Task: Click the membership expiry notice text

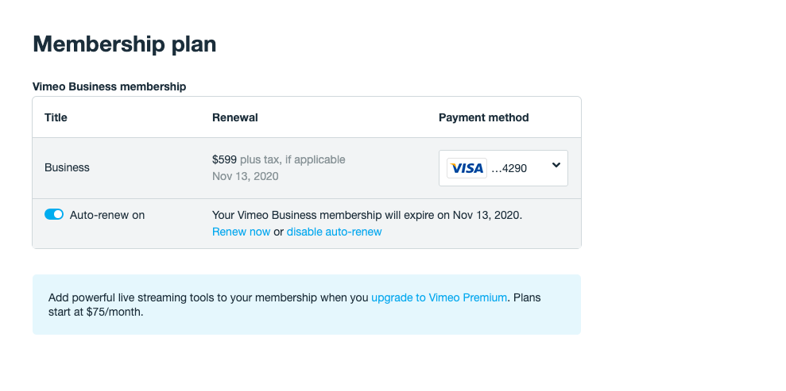Action: pos(367,214)
